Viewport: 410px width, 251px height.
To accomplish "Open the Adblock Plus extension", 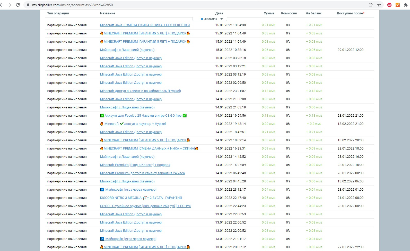I will (x=389, y=5).
